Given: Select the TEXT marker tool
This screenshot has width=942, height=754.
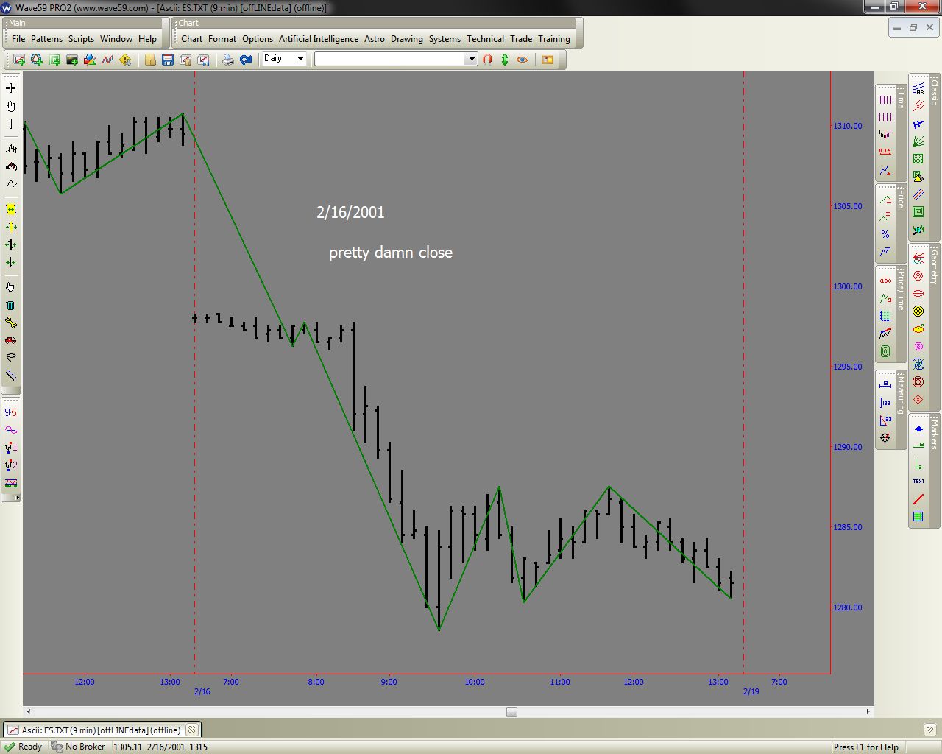Looking at the screenshot, I should tap(918, 482).
